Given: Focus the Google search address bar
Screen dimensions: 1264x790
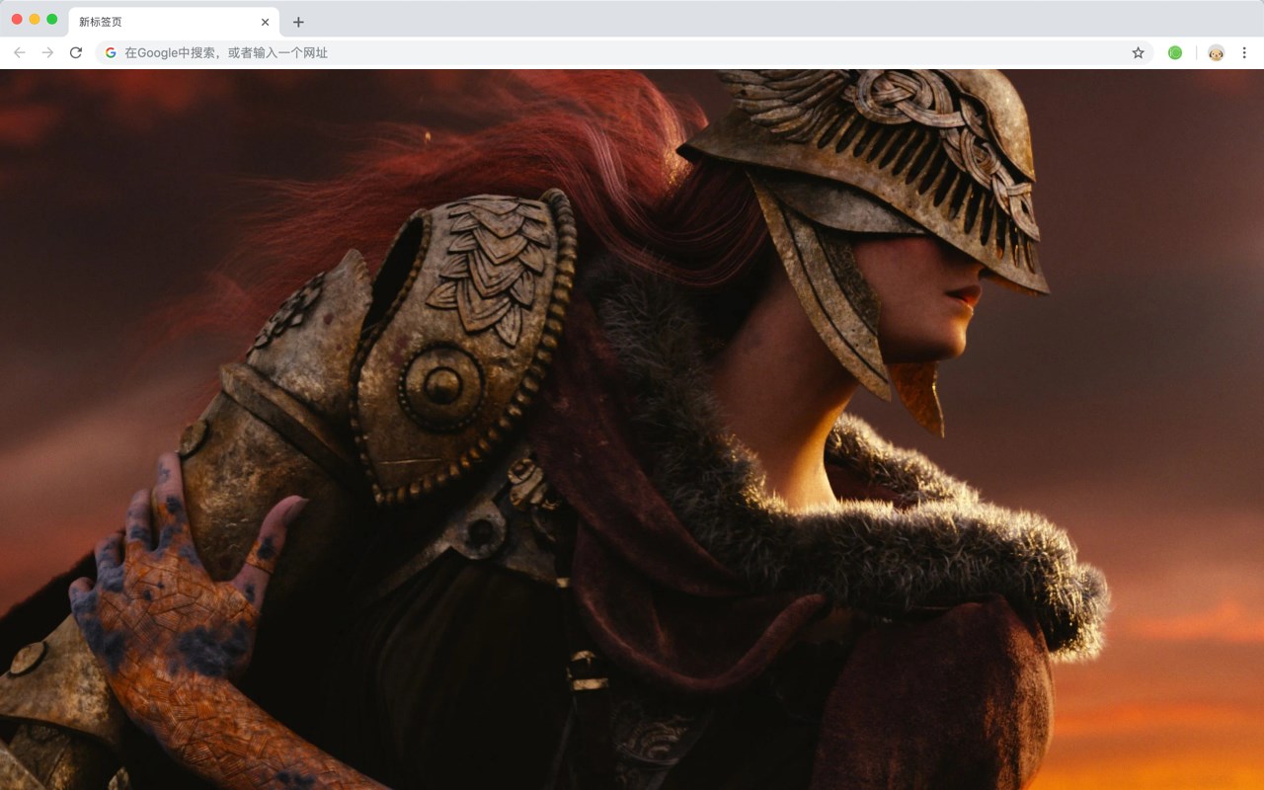Looking at the screenshot, I should point(624,52).
